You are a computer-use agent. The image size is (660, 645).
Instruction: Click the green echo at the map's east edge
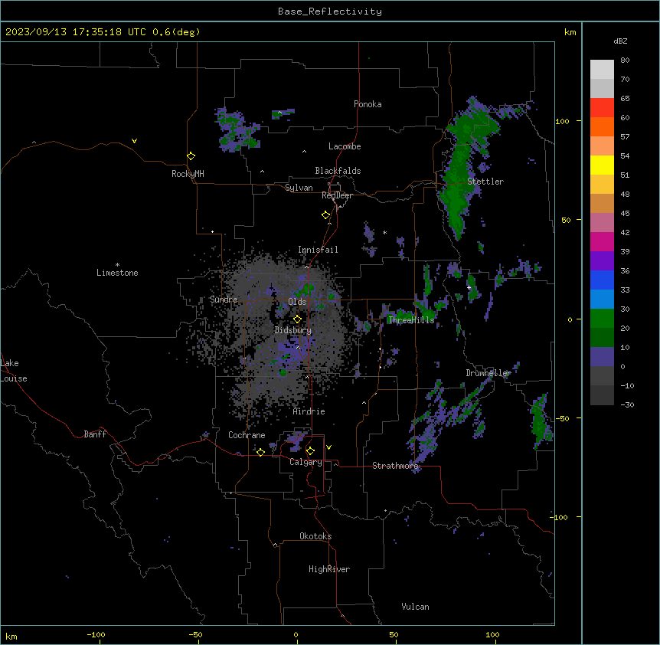541,421
